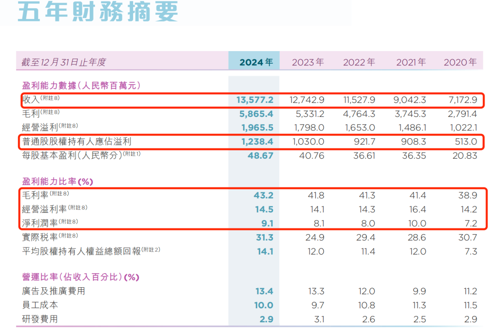Image resolution: width=499 pixels, height=334 pixels.
Task: Click the 盈利能力數據 section heading
Action: click(x=81, y=86)
